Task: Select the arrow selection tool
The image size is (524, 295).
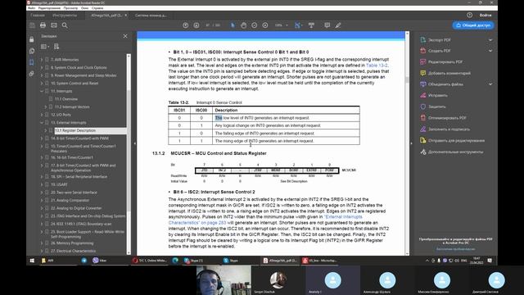Action: 233,25
